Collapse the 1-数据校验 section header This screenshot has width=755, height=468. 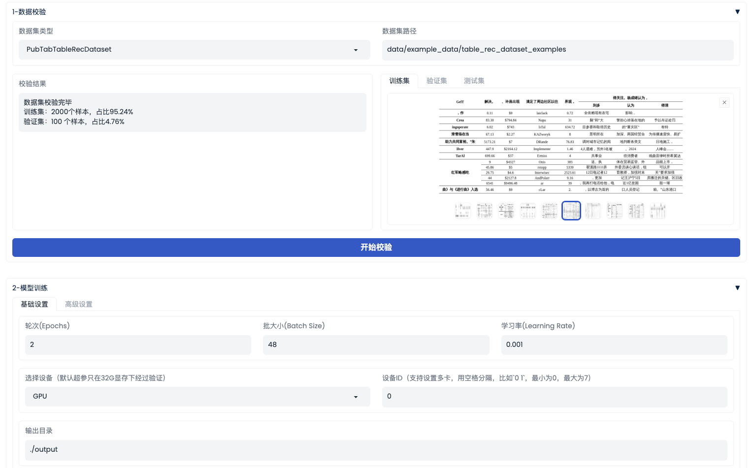tap(737, 11)
